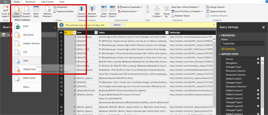The height and width of the screenshot is (115, 268).
Task: Select the SQL Server source option
Action: coord(28,35)
